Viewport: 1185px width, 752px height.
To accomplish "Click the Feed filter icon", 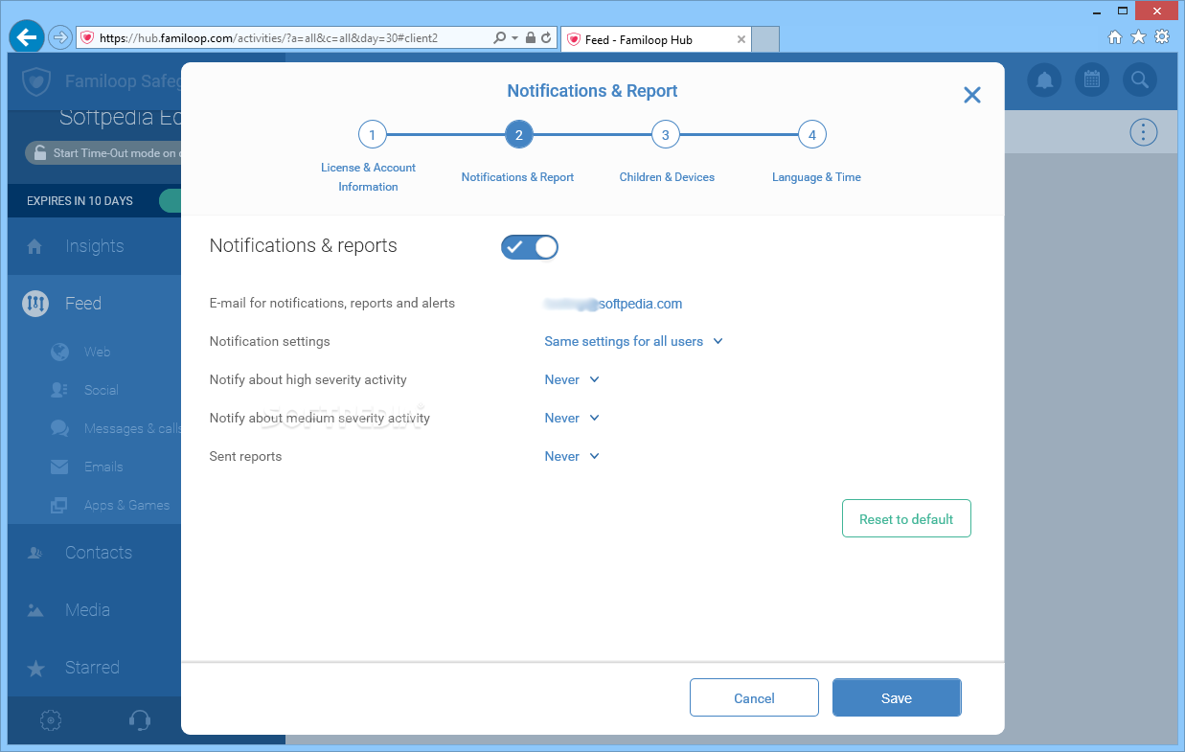I will pyautogui.click(x=35, y=304).
